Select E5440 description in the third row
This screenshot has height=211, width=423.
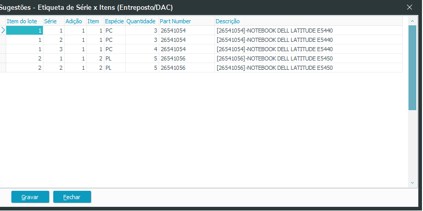(x=309, y=49)
